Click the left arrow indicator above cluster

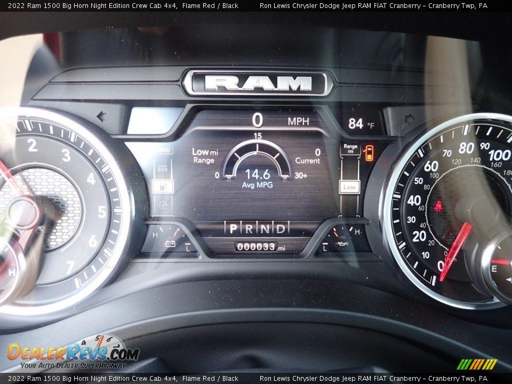[101, 116]
